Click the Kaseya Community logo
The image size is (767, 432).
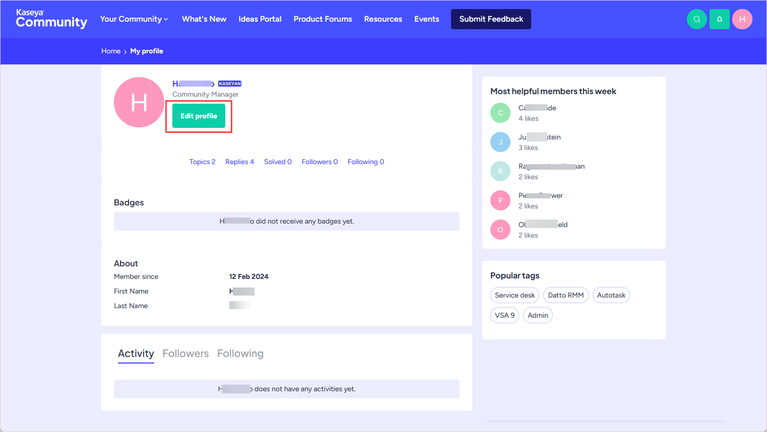(51, 19)
